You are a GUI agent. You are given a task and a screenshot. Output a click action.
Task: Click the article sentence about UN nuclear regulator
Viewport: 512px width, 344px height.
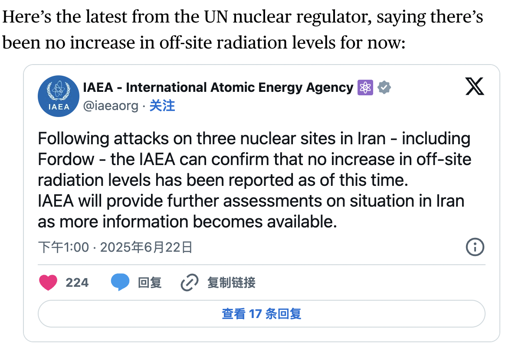pos(243,29)
